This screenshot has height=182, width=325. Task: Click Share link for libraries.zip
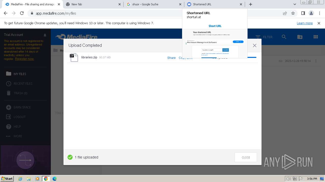pyautogui.click(x=171, y=58)
